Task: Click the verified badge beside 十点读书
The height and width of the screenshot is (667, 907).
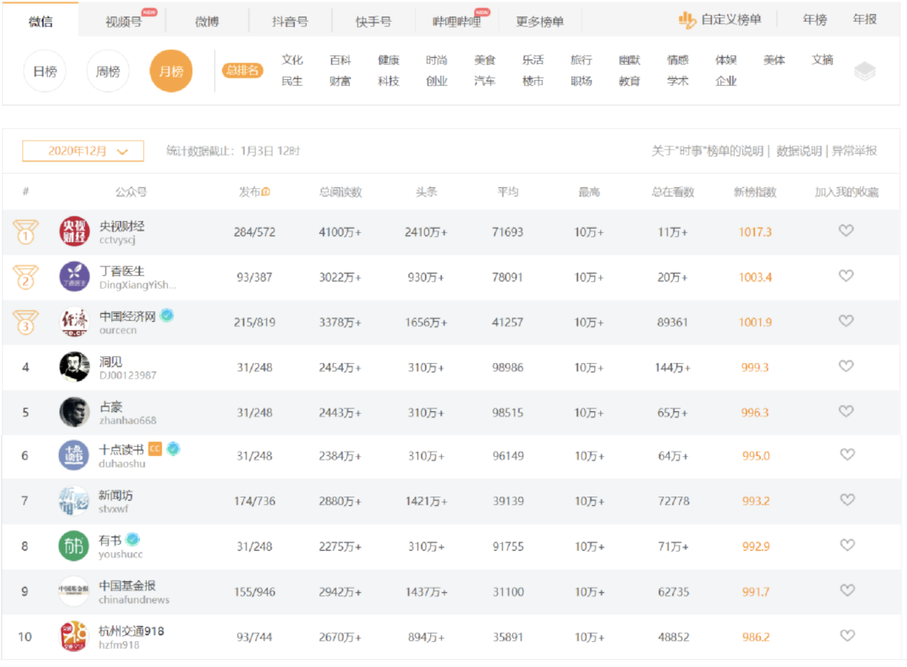Action: [x=173, y=448]
